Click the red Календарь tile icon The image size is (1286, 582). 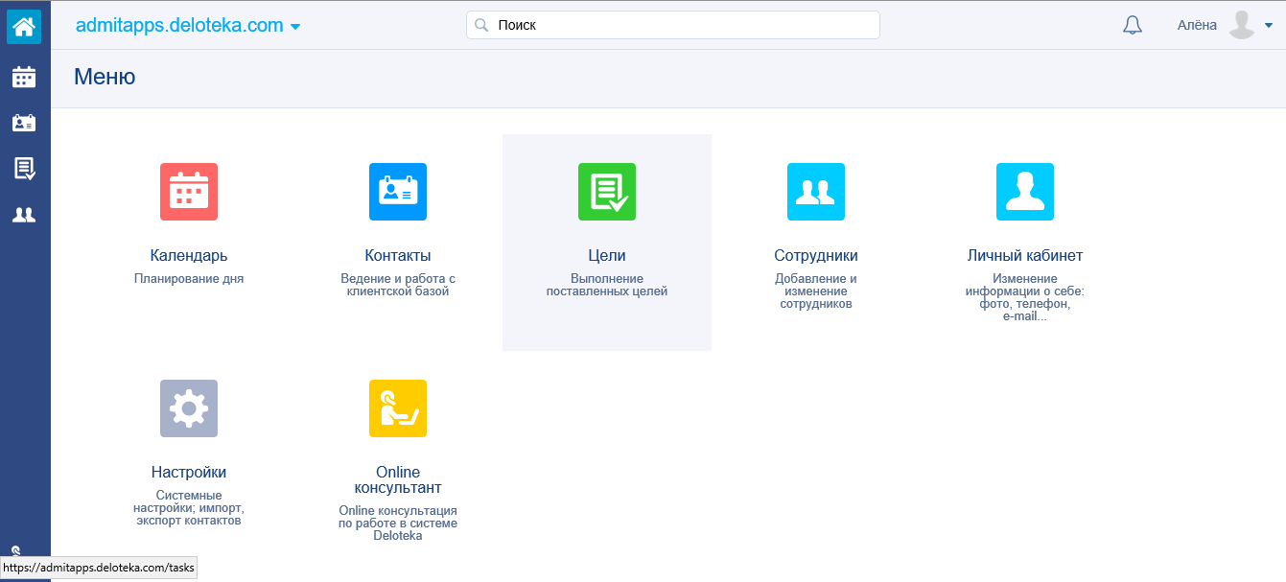coord(189,192)
